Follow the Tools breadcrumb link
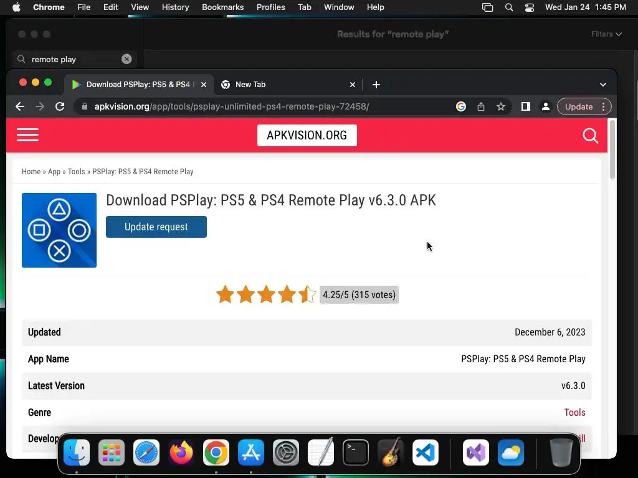Image resolution: width=638 pixels, height=478 pixels. click(77, 172)
